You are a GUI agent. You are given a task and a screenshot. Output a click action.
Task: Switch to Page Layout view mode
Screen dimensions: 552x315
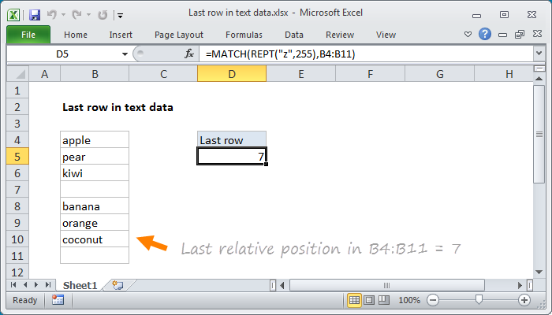[370, 300]
